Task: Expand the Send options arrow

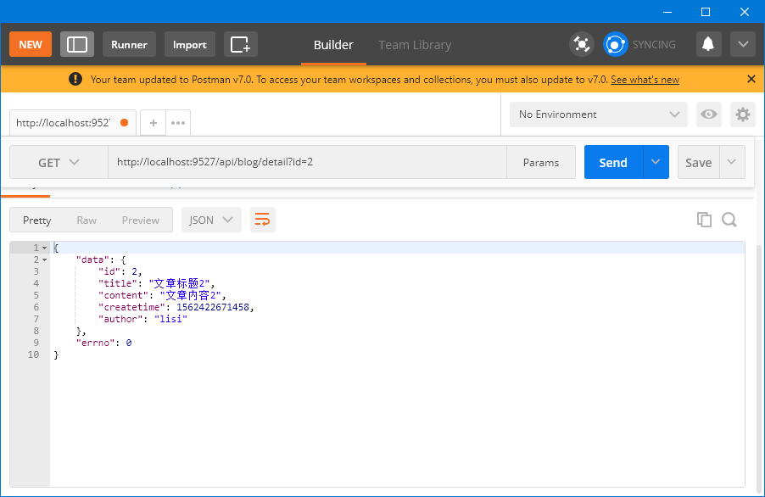Action: tap(656, 162)
